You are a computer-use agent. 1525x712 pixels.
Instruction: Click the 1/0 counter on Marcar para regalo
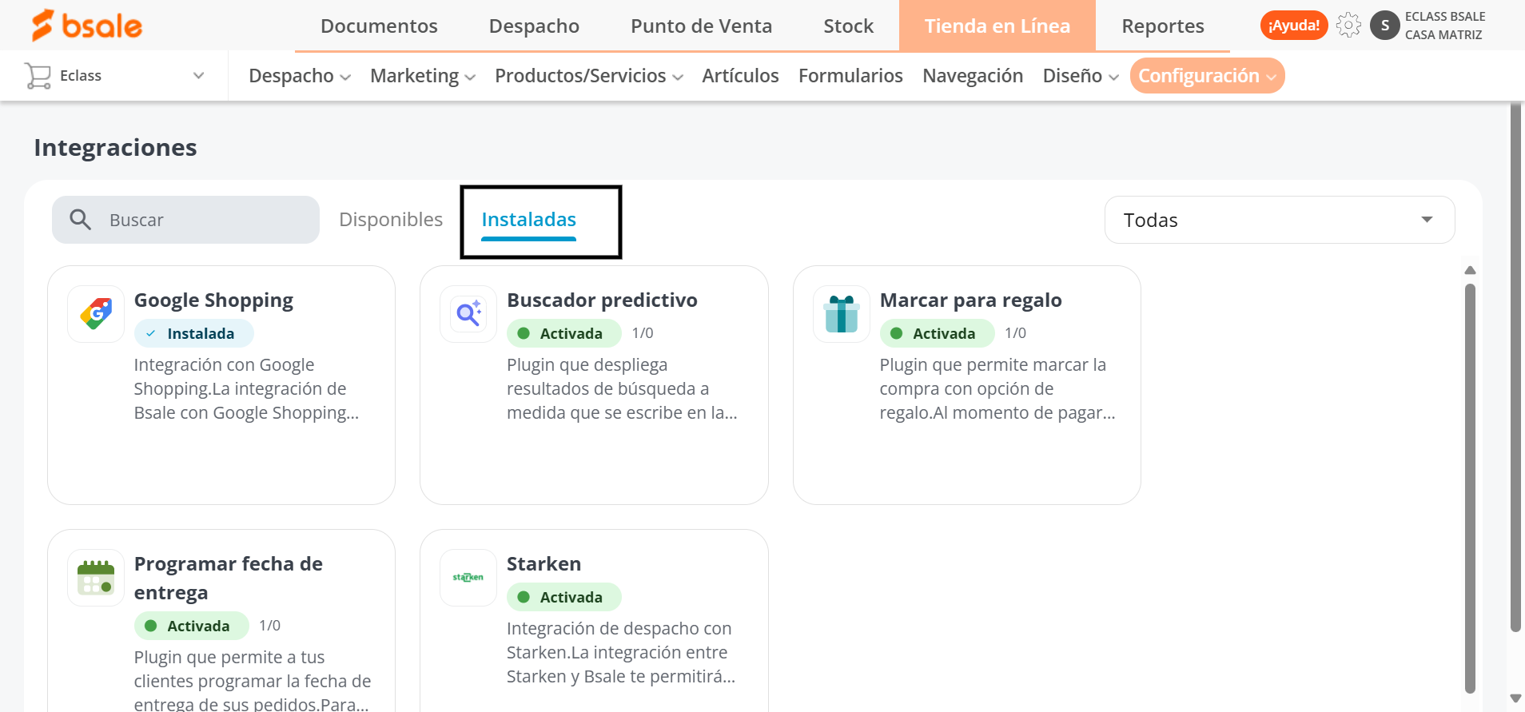coord(1015,333)
